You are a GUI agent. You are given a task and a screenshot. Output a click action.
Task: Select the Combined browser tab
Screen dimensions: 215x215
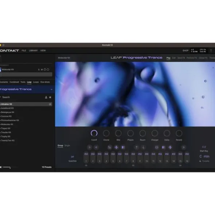tap(14, 82)
